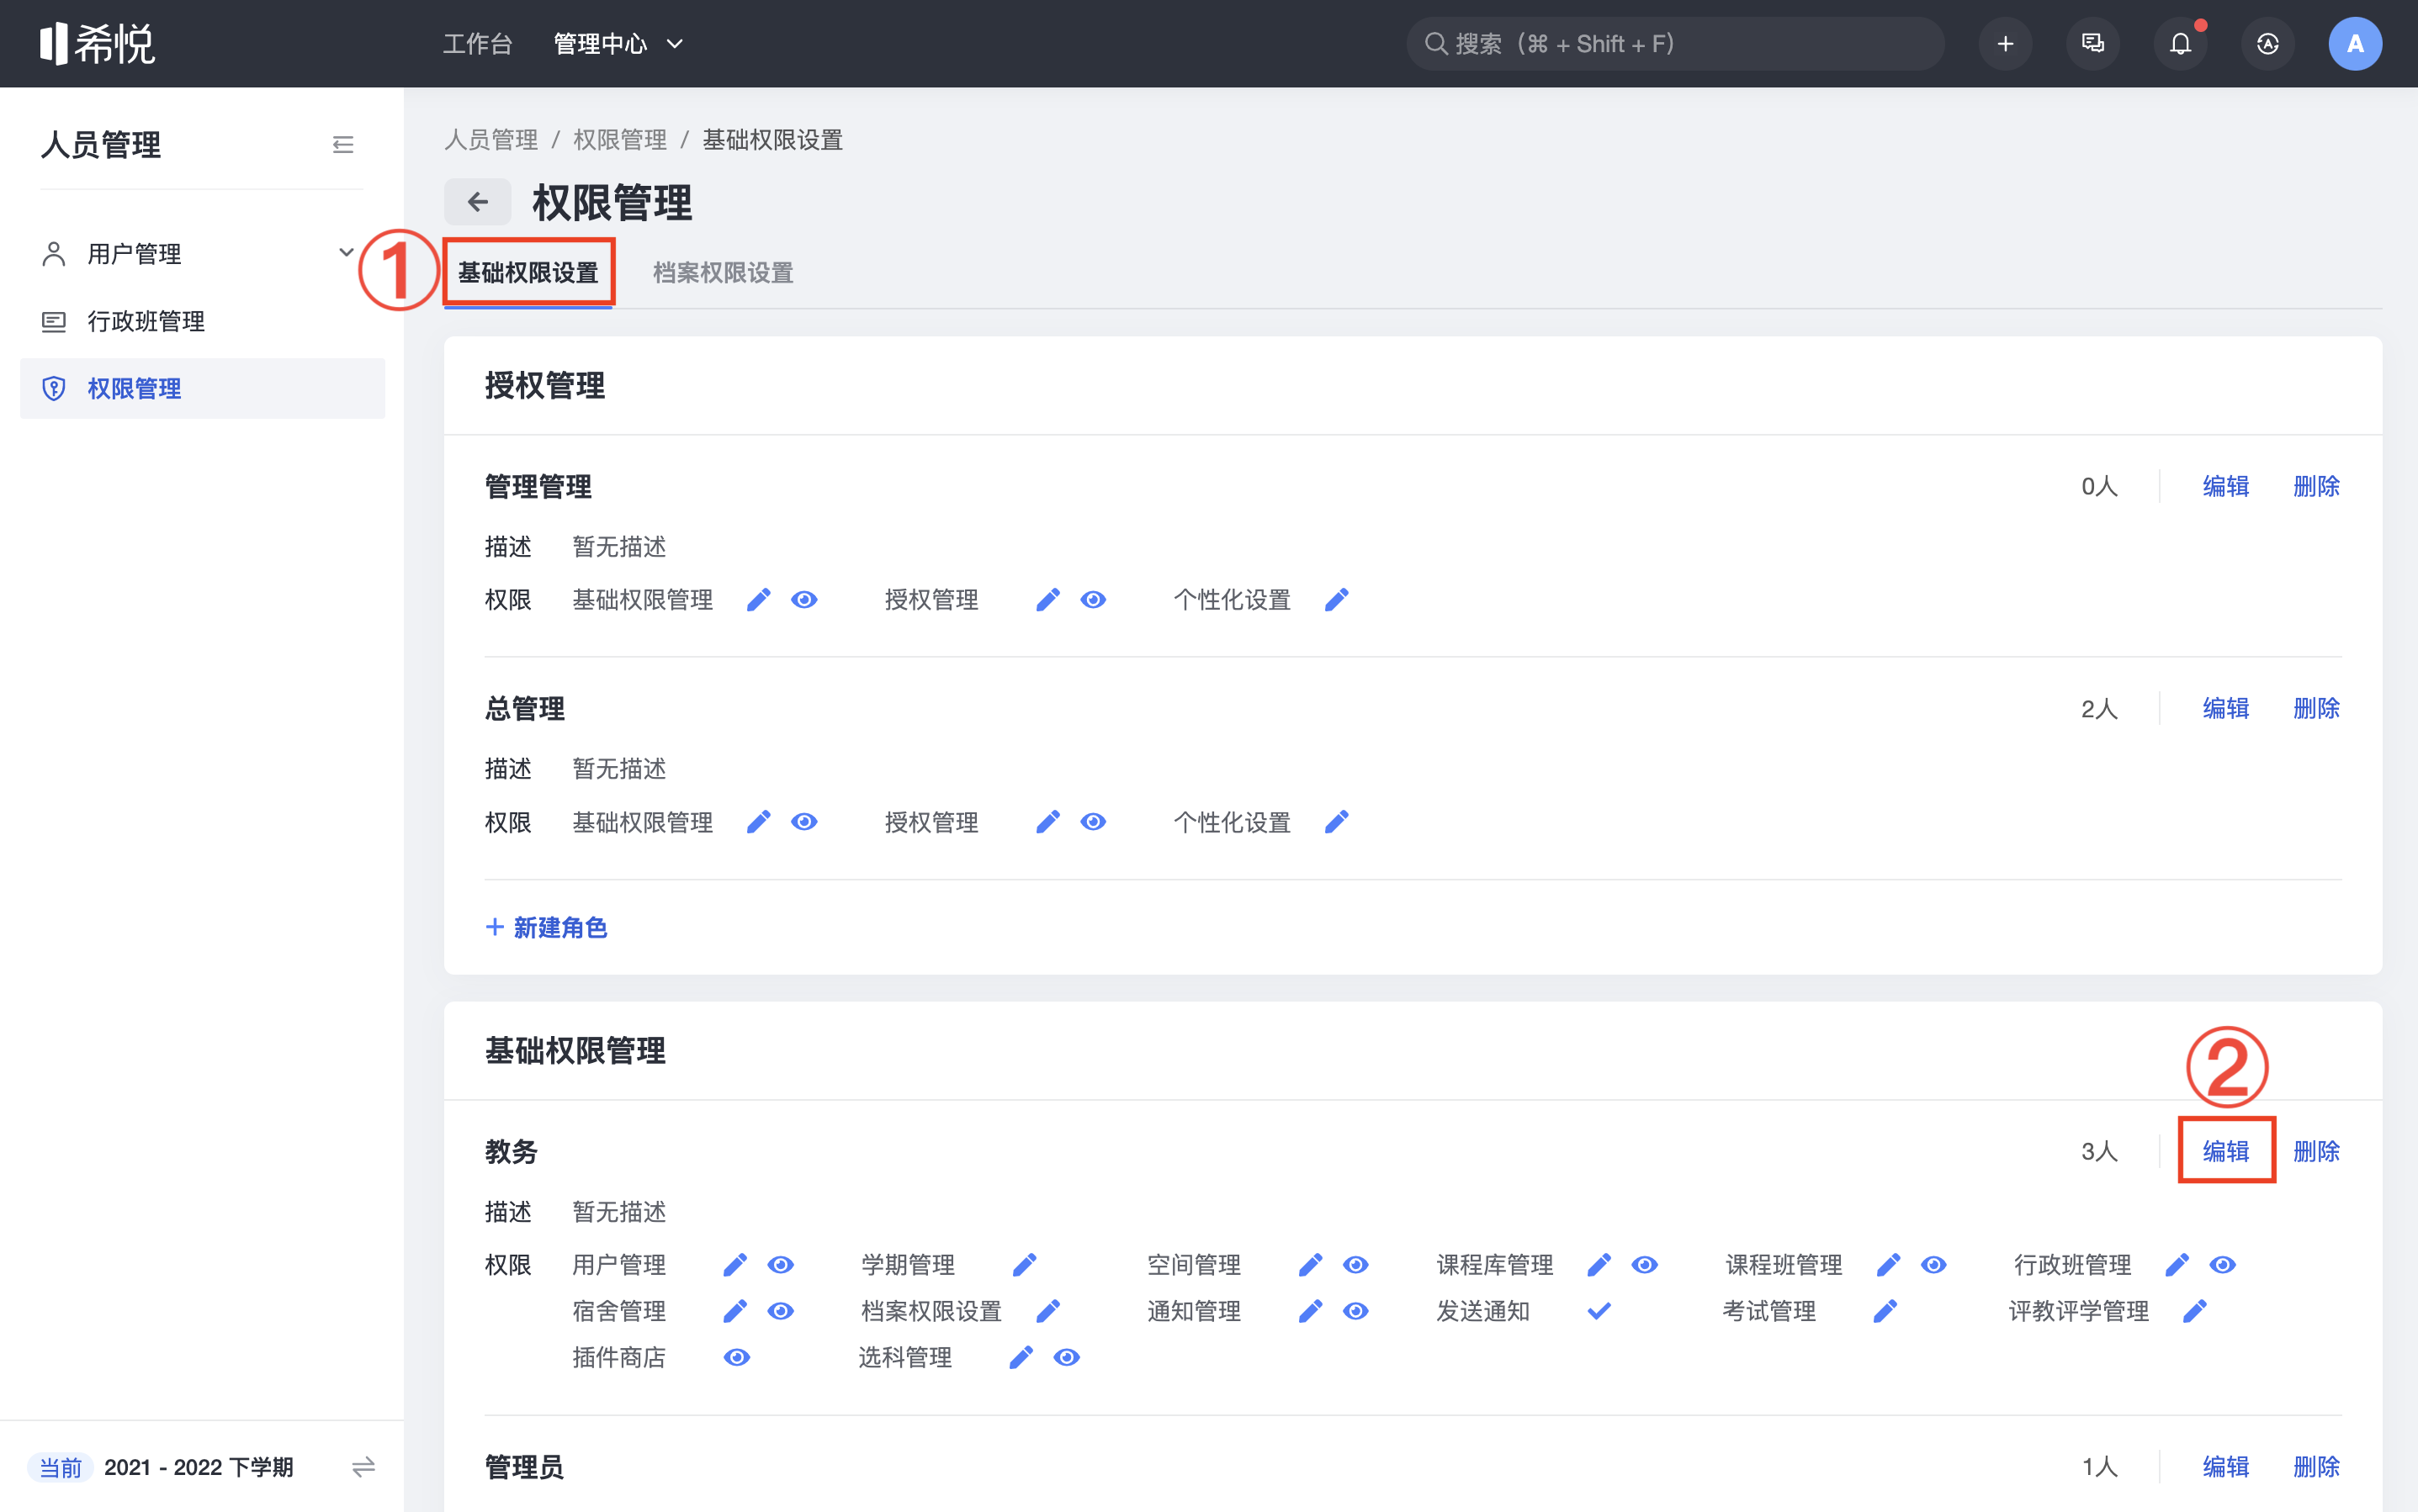Click pencil icon for 管理管理 基础权限管理

point(758,599)
